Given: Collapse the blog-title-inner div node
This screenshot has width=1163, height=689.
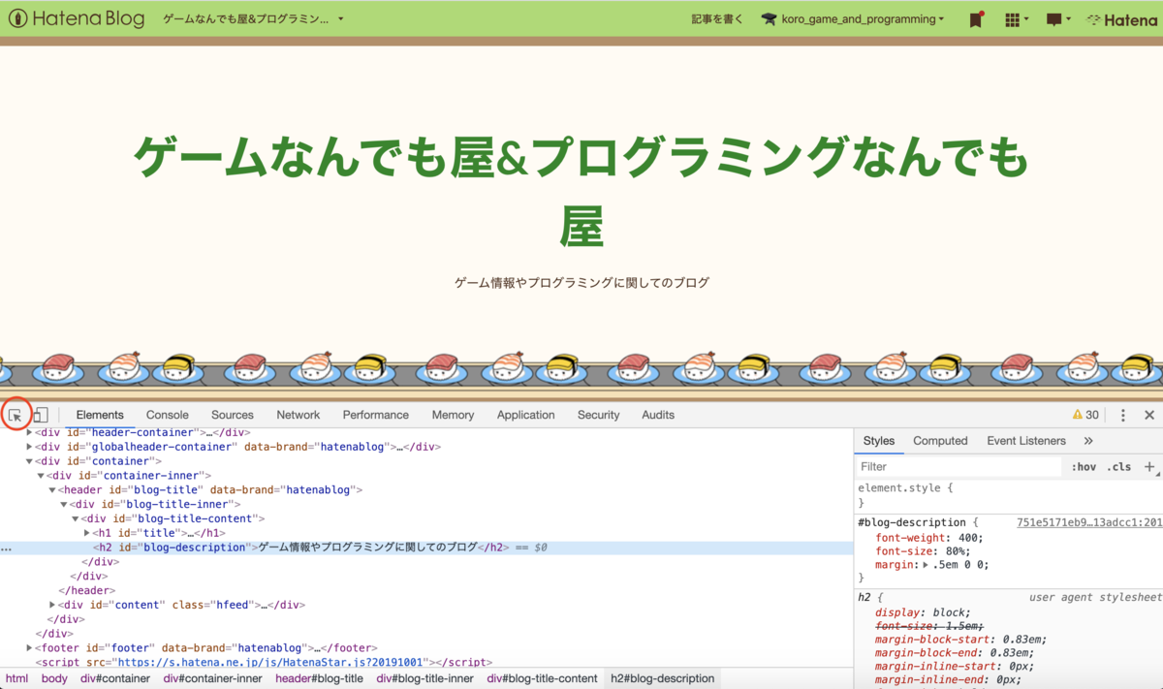Looking at the screenshot, I should (x=64, y=504).
